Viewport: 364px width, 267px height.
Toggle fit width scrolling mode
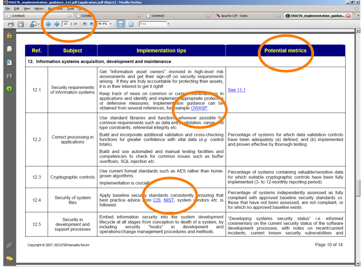121,24
